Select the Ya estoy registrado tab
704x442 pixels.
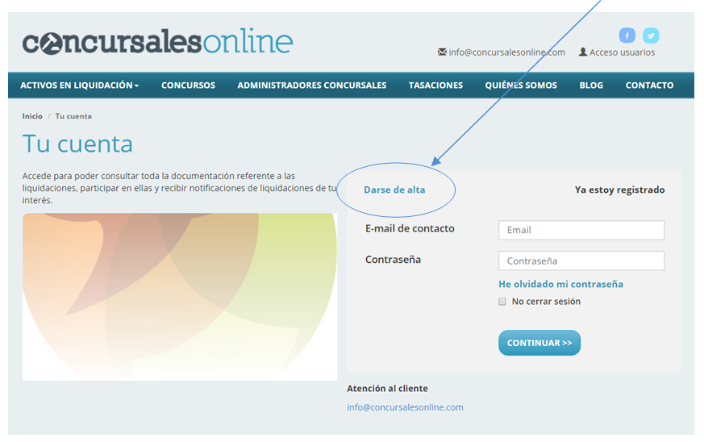[x=619, y=190]
